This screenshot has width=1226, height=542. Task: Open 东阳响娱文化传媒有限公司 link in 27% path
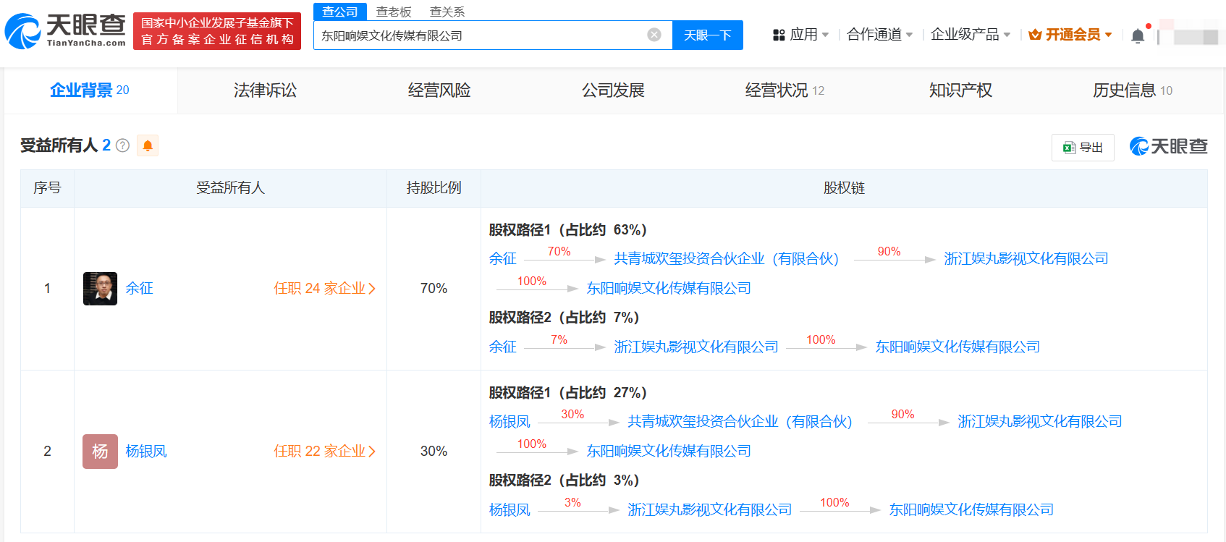pos(669,451)
